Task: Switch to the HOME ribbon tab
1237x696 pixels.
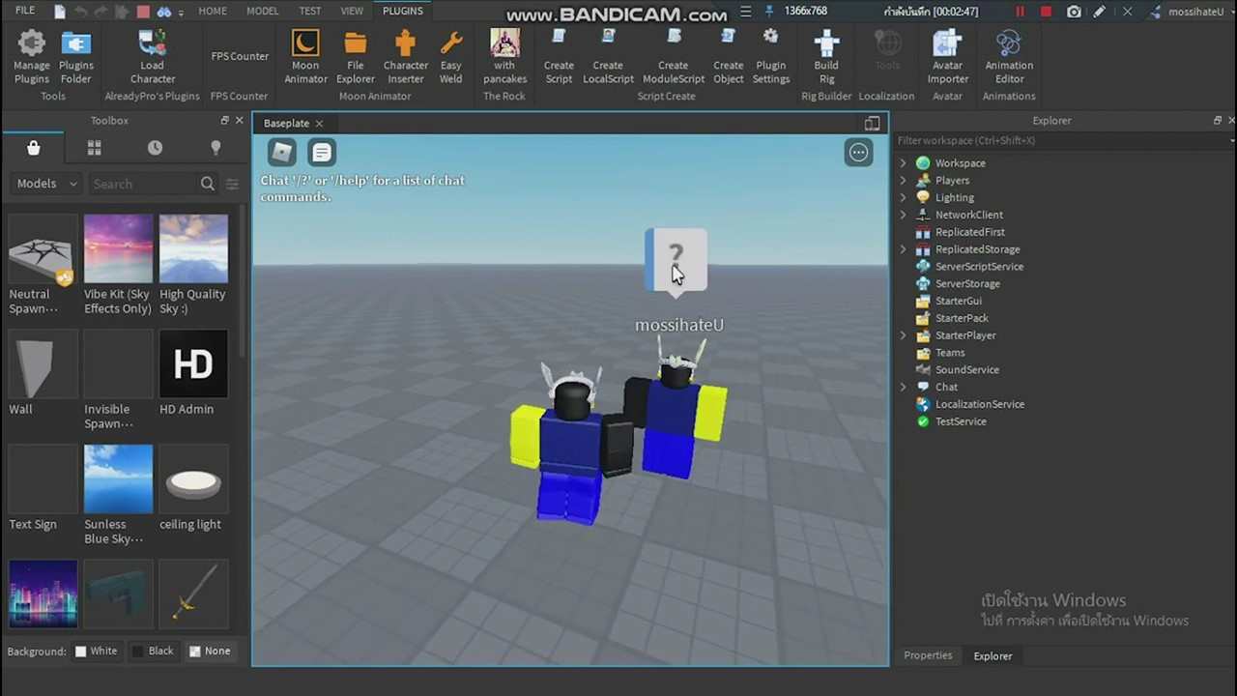Action: [x=213, y=11]
